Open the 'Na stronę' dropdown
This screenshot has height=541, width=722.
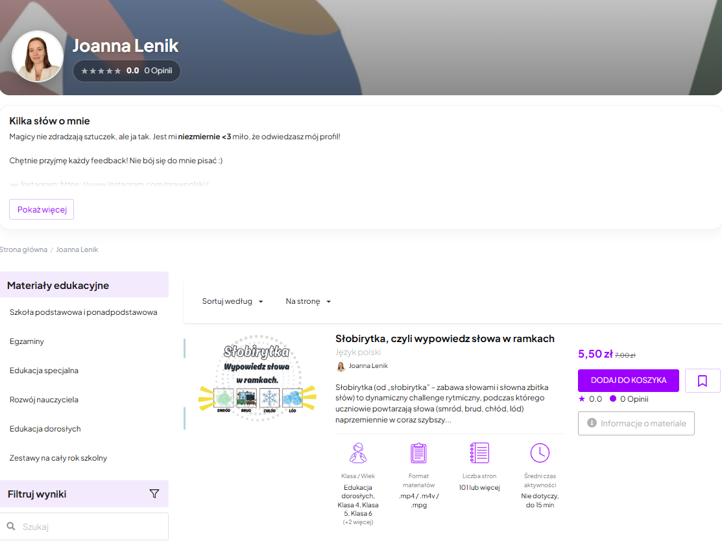(308, 301)
